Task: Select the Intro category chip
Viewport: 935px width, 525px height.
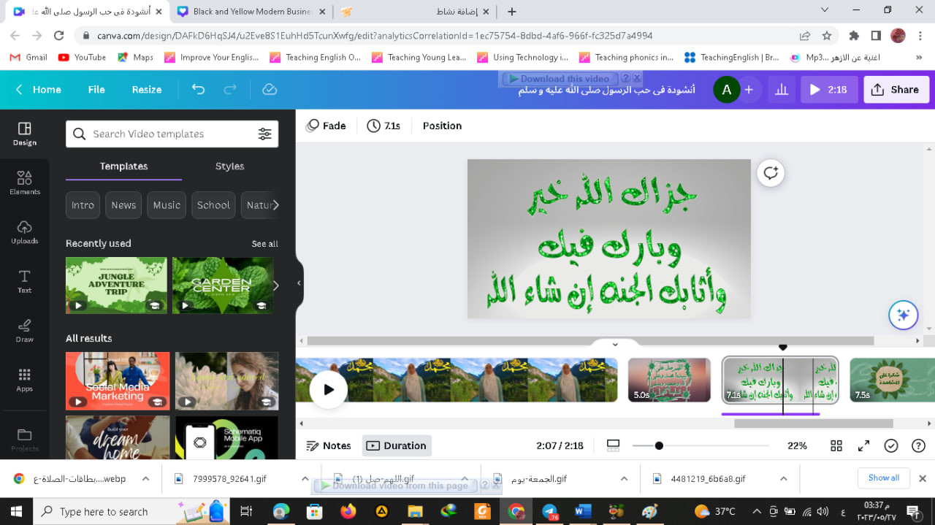Action: tap(83, 205)
